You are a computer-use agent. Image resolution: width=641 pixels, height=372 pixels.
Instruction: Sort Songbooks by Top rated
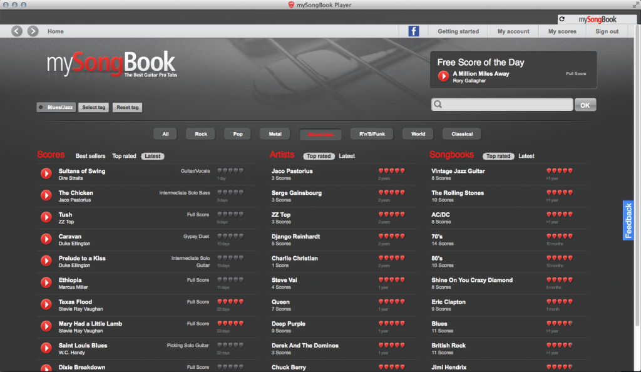(x=498, y=156)
